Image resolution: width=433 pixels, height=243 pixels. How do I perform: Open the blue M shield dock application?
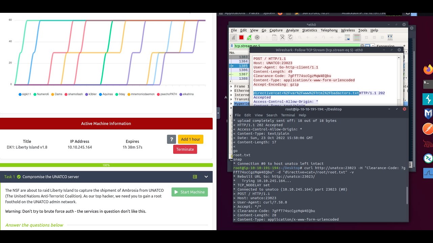pyautogui.click(x=428, y=114)
